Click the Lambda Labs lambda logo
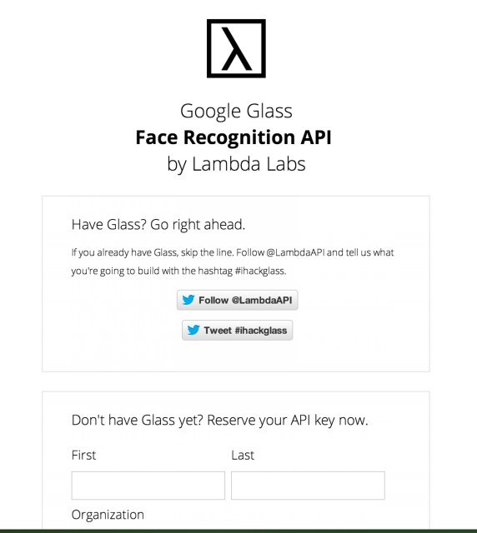Image resolution: width=477 pixels, height=533 pixels. tap(236, 48)
